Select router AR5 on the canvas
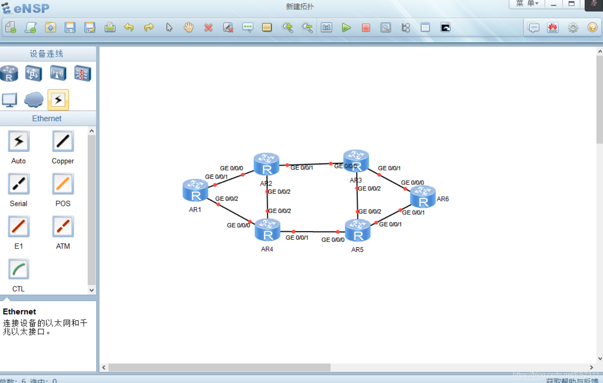The height and width of the screenshot is (383, 603). pyautogui.click(x=358, y=231)
